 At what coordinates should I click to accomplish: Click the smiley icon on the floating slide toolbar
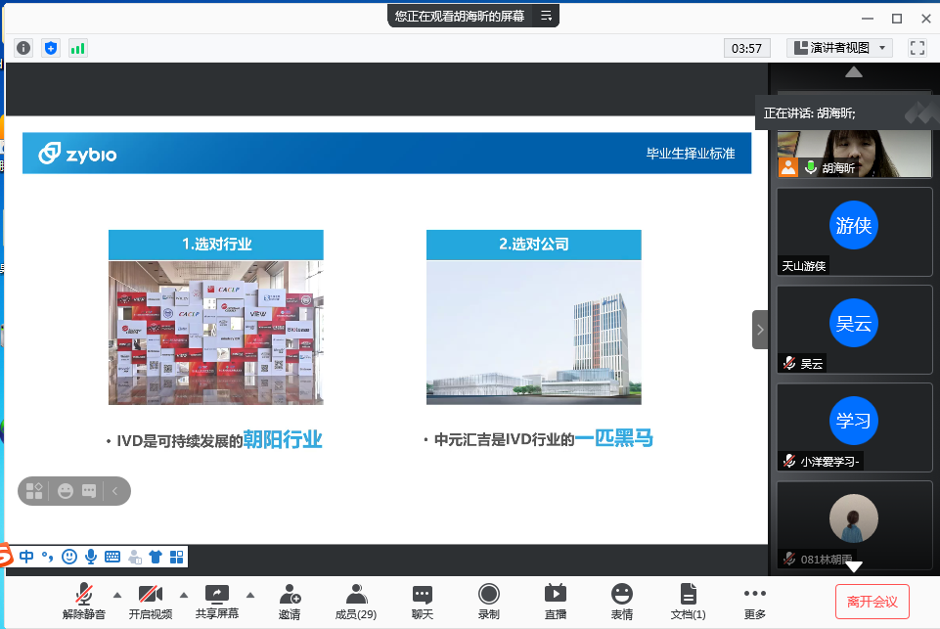click(66, 491)
